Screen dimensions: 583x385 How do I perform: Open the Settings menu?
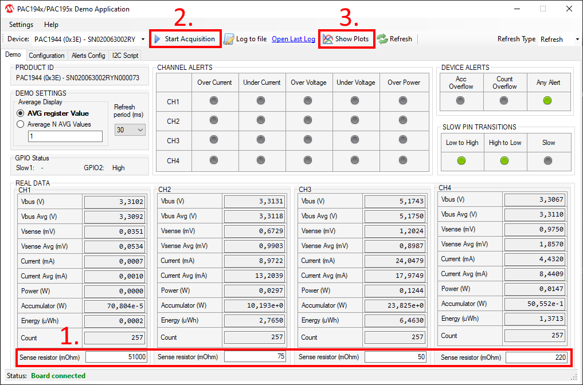click(21, 25)
